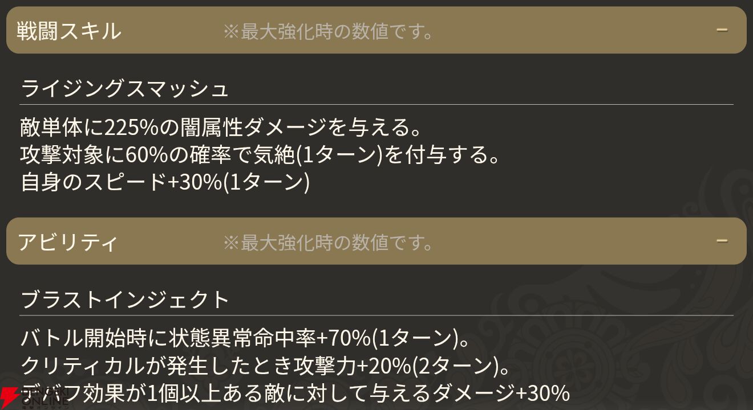Screen dimensions: 753x410
Task: Click the 攻撃対象に60%の確率で気絶 description line
Action: point(260,154)
